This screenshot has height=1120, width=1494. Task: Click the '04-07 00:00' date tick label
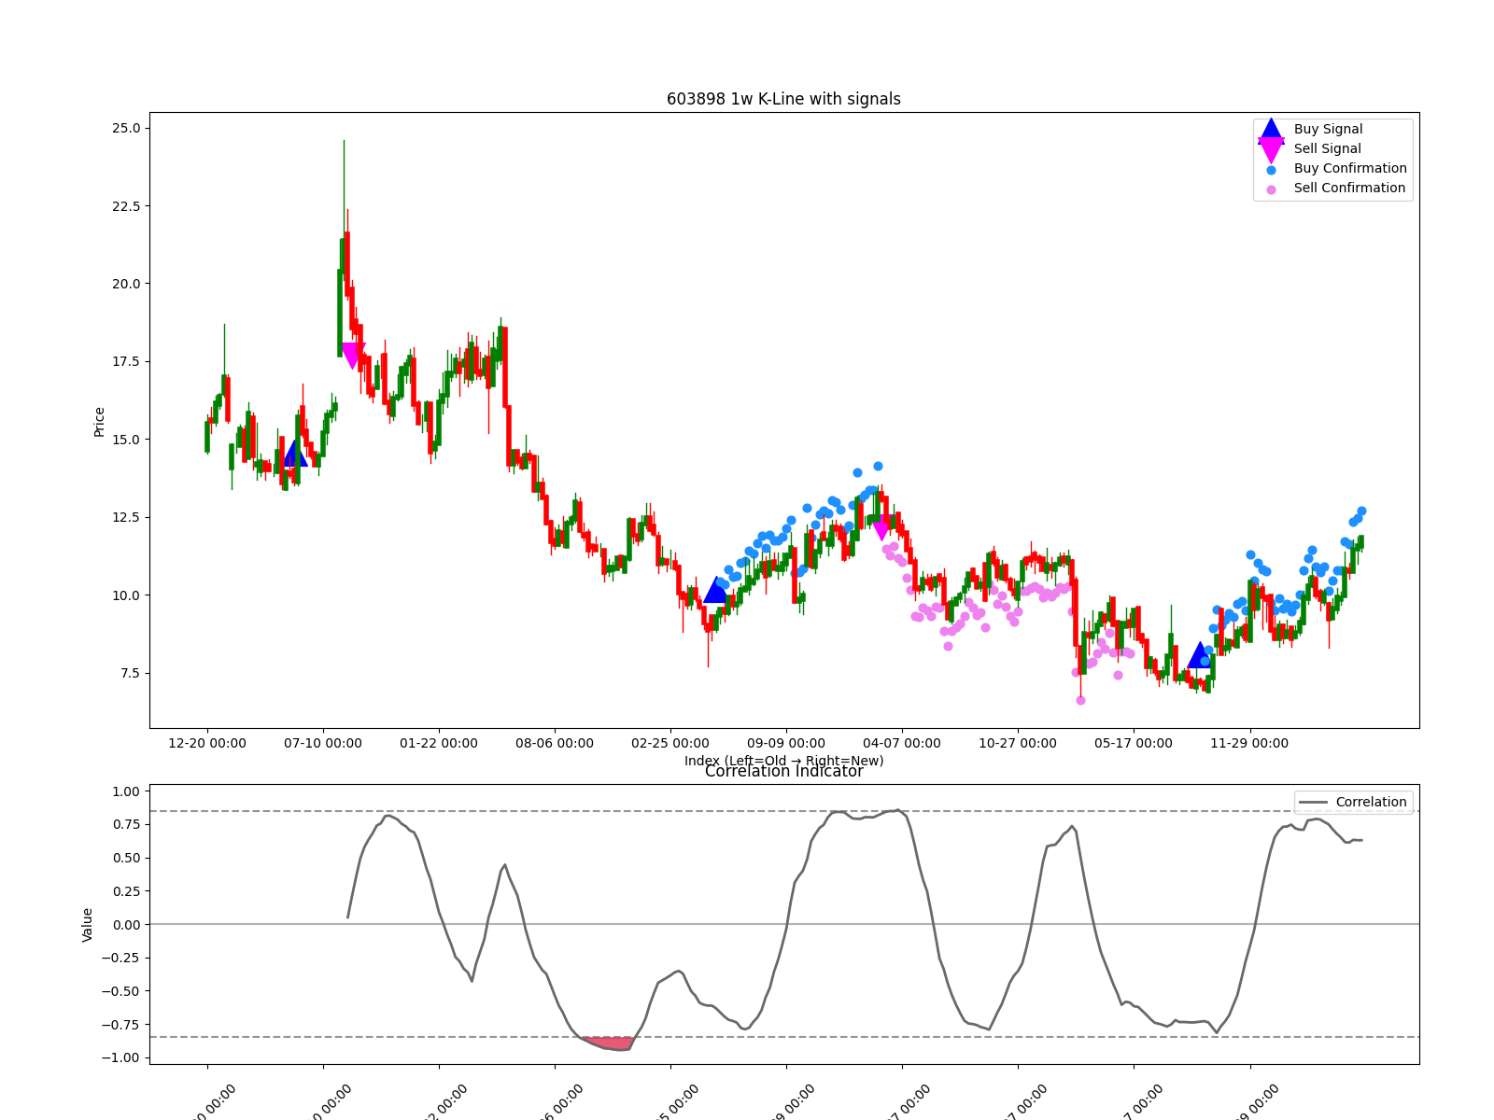coord(902,743)
